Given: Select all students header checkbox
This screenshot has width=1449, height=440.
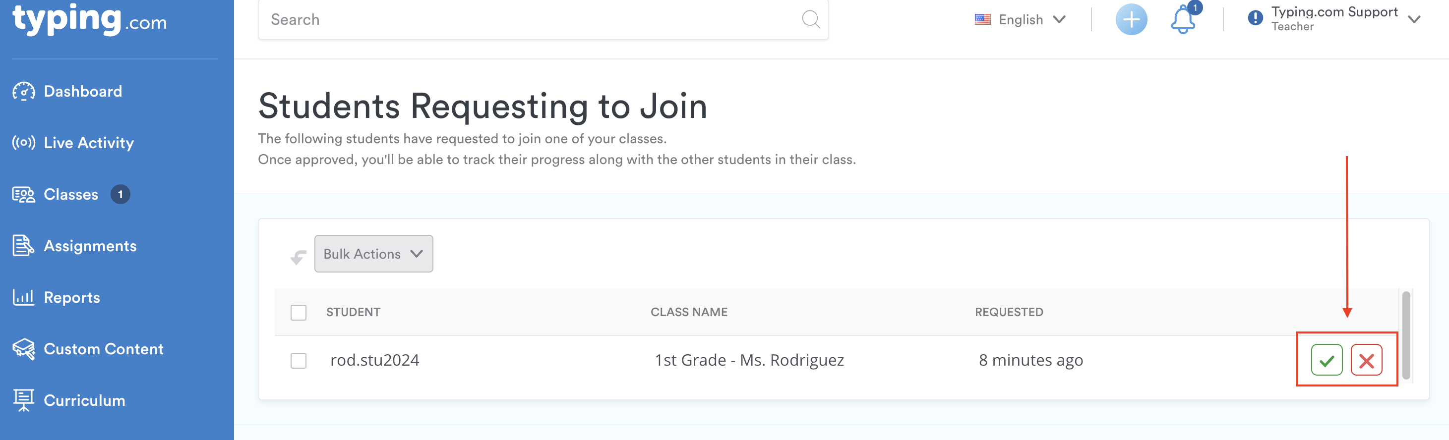Looking at the screenshot, I should point(298,313).
